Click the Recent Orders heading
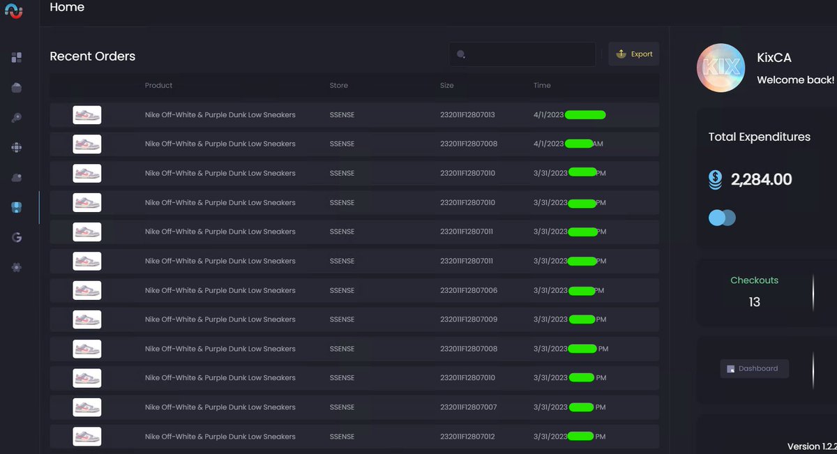This screenshot has height=454, width=837. click(93, 56)
